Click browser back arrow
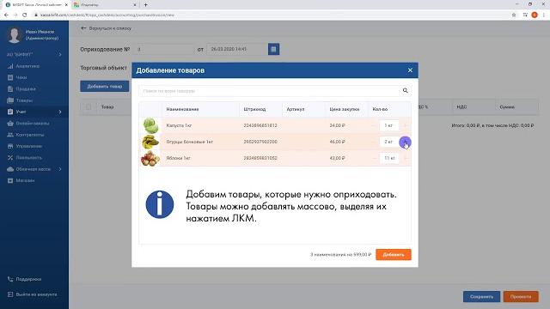The height and width of the screenshot is (309, 550). pos(6,15)
